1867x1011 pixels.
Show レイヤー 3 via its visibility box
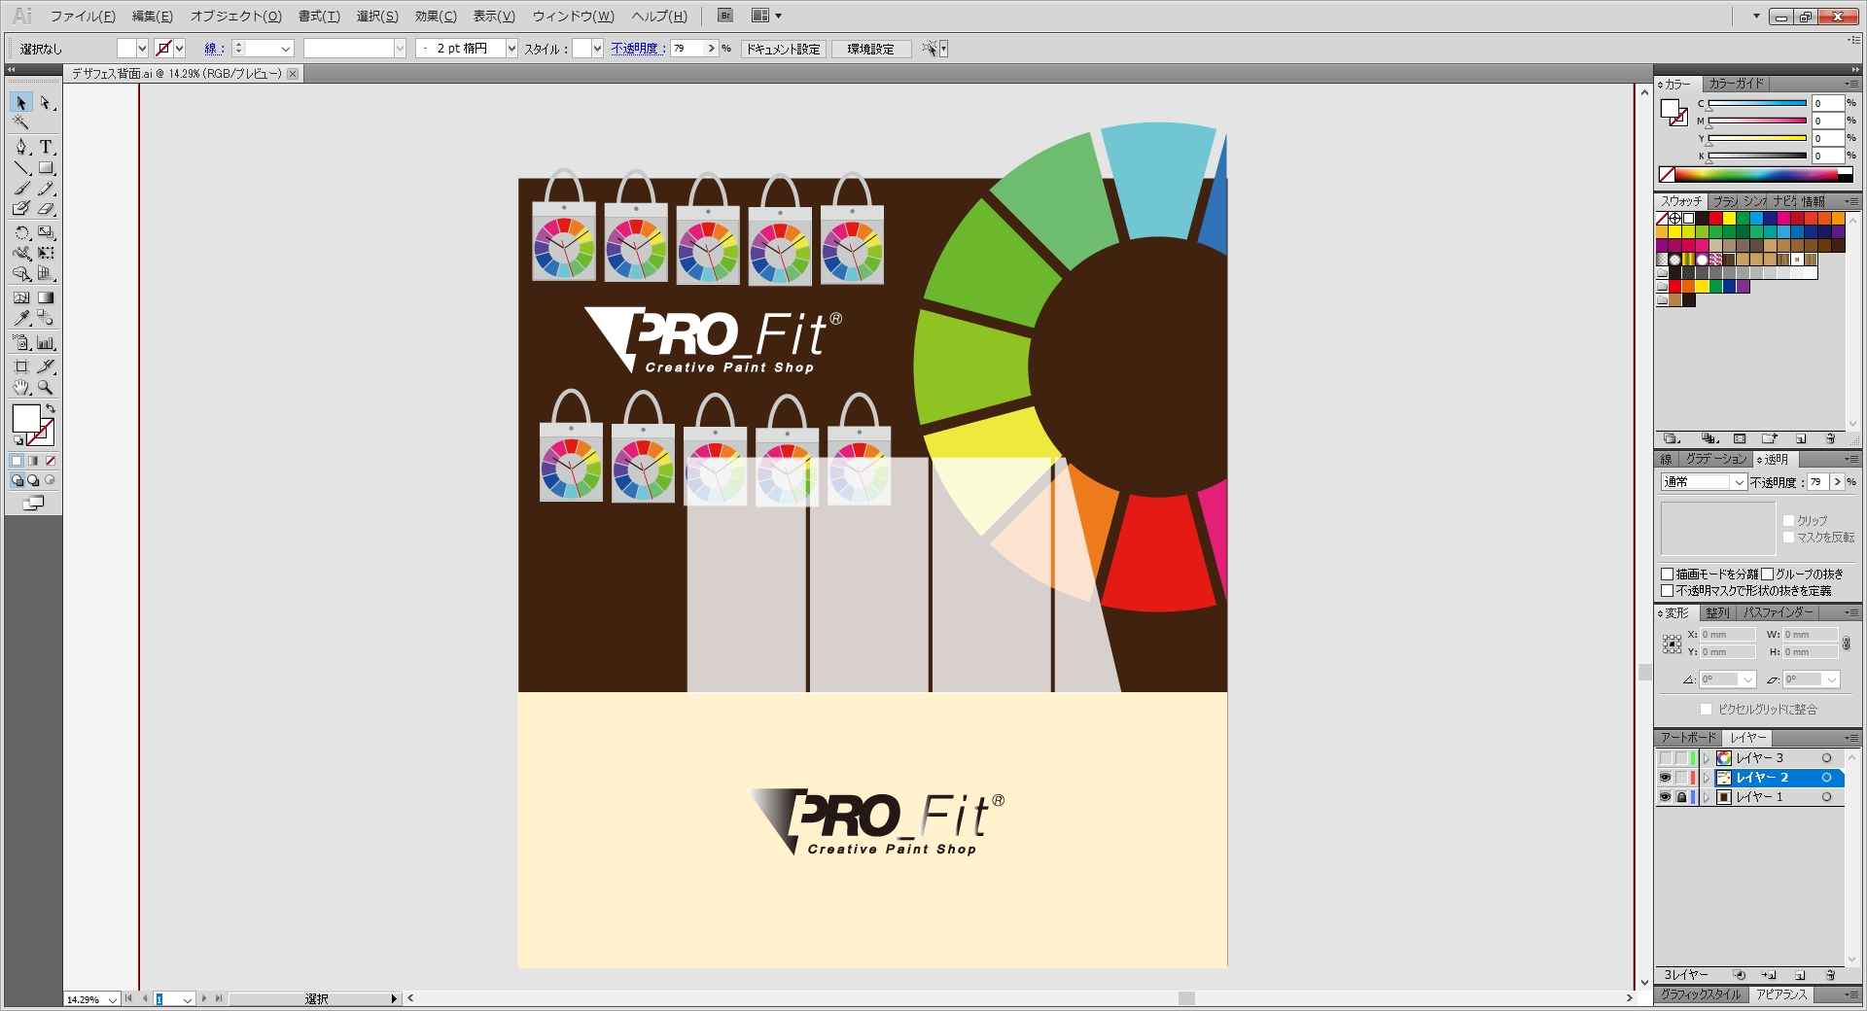pos(1665,758)
